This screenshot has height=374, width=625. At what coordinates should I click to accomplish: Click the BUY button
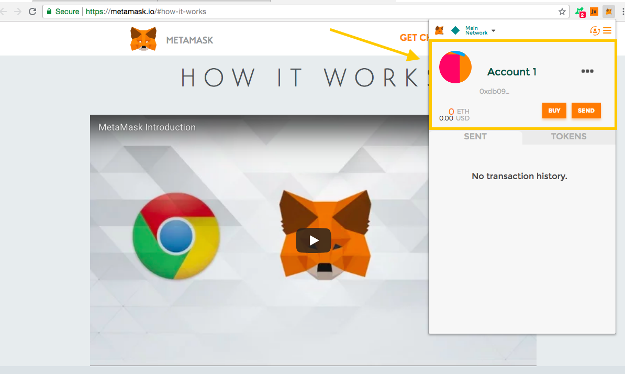point(554,111)
